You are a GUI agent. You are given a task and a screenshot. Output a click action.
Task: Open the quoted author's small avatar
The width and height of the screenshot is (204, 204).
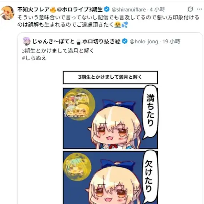[27, 42]
